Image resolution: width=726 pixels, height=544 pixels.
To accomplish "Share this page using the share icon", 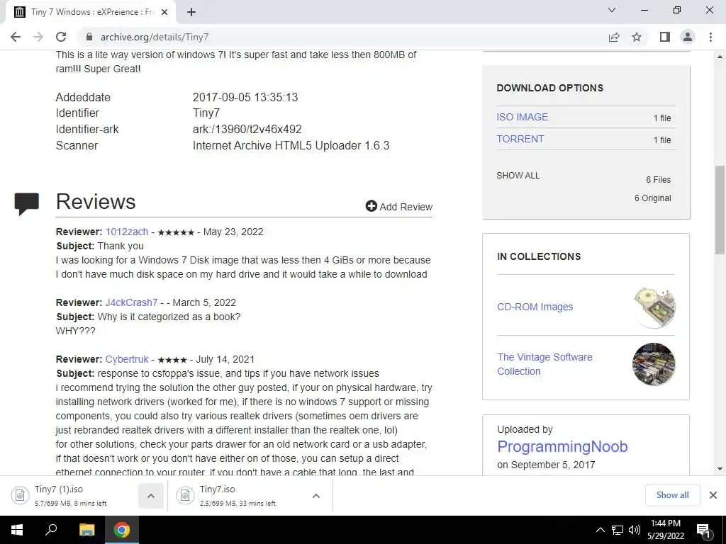I will coord(614,37).
